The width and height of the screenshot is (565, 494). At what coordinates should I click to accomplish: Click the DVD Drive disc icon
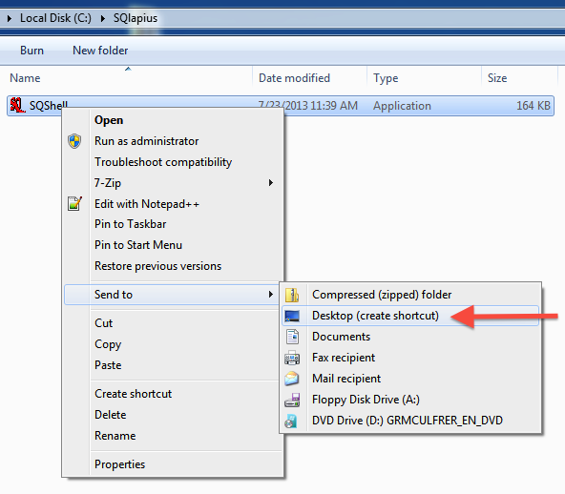tap(291, 421)
